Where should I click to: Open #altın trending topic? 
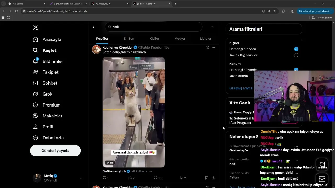tap(234, 178)
